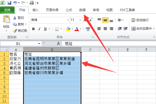
Task: Expand the font color dropdown
Action: (81, 29)
